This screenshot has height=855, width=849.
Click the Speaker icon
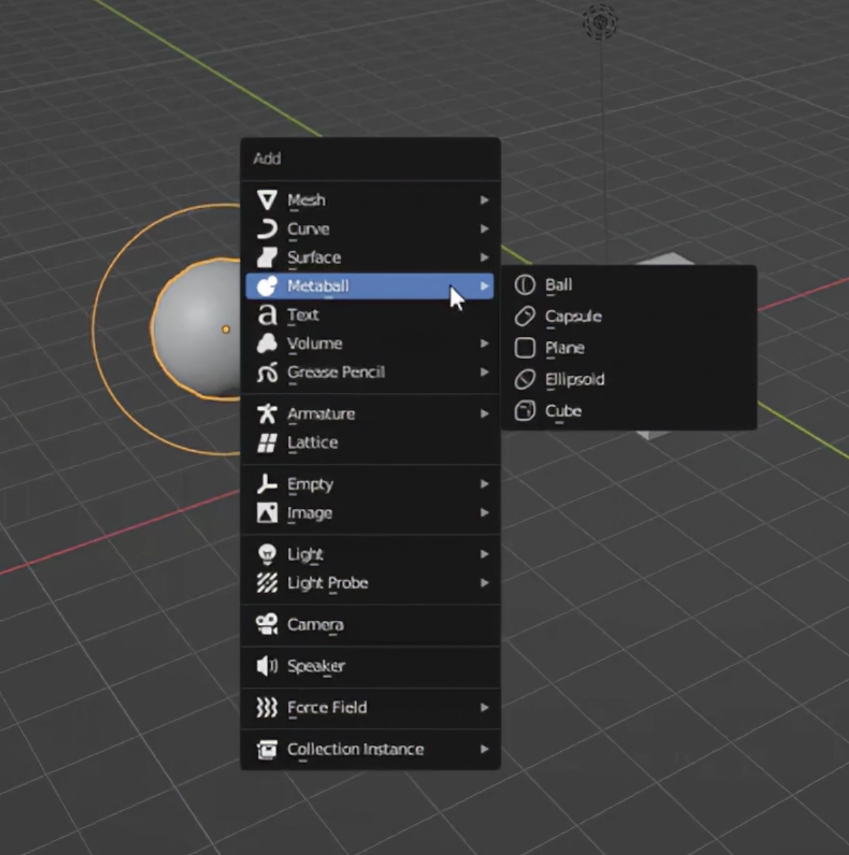click(x=267, y=666)
